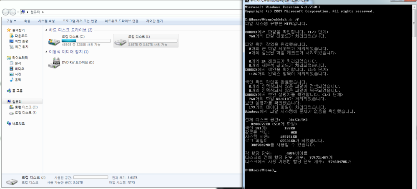Select Local Disk (J:) drive icon
Screen dimensions: 417x189
coord(120,41)
